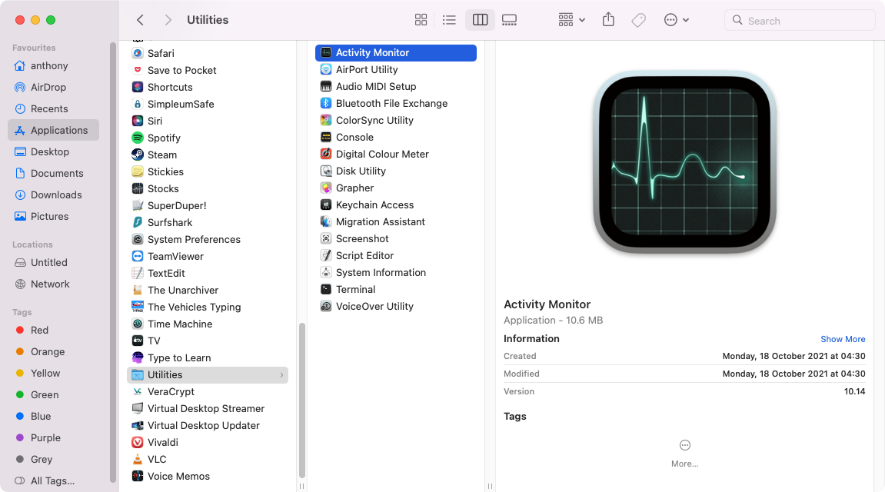Screen dimensions: 885x492
Task: Open the Action ellipsis menu
Action: click(676, 20)
